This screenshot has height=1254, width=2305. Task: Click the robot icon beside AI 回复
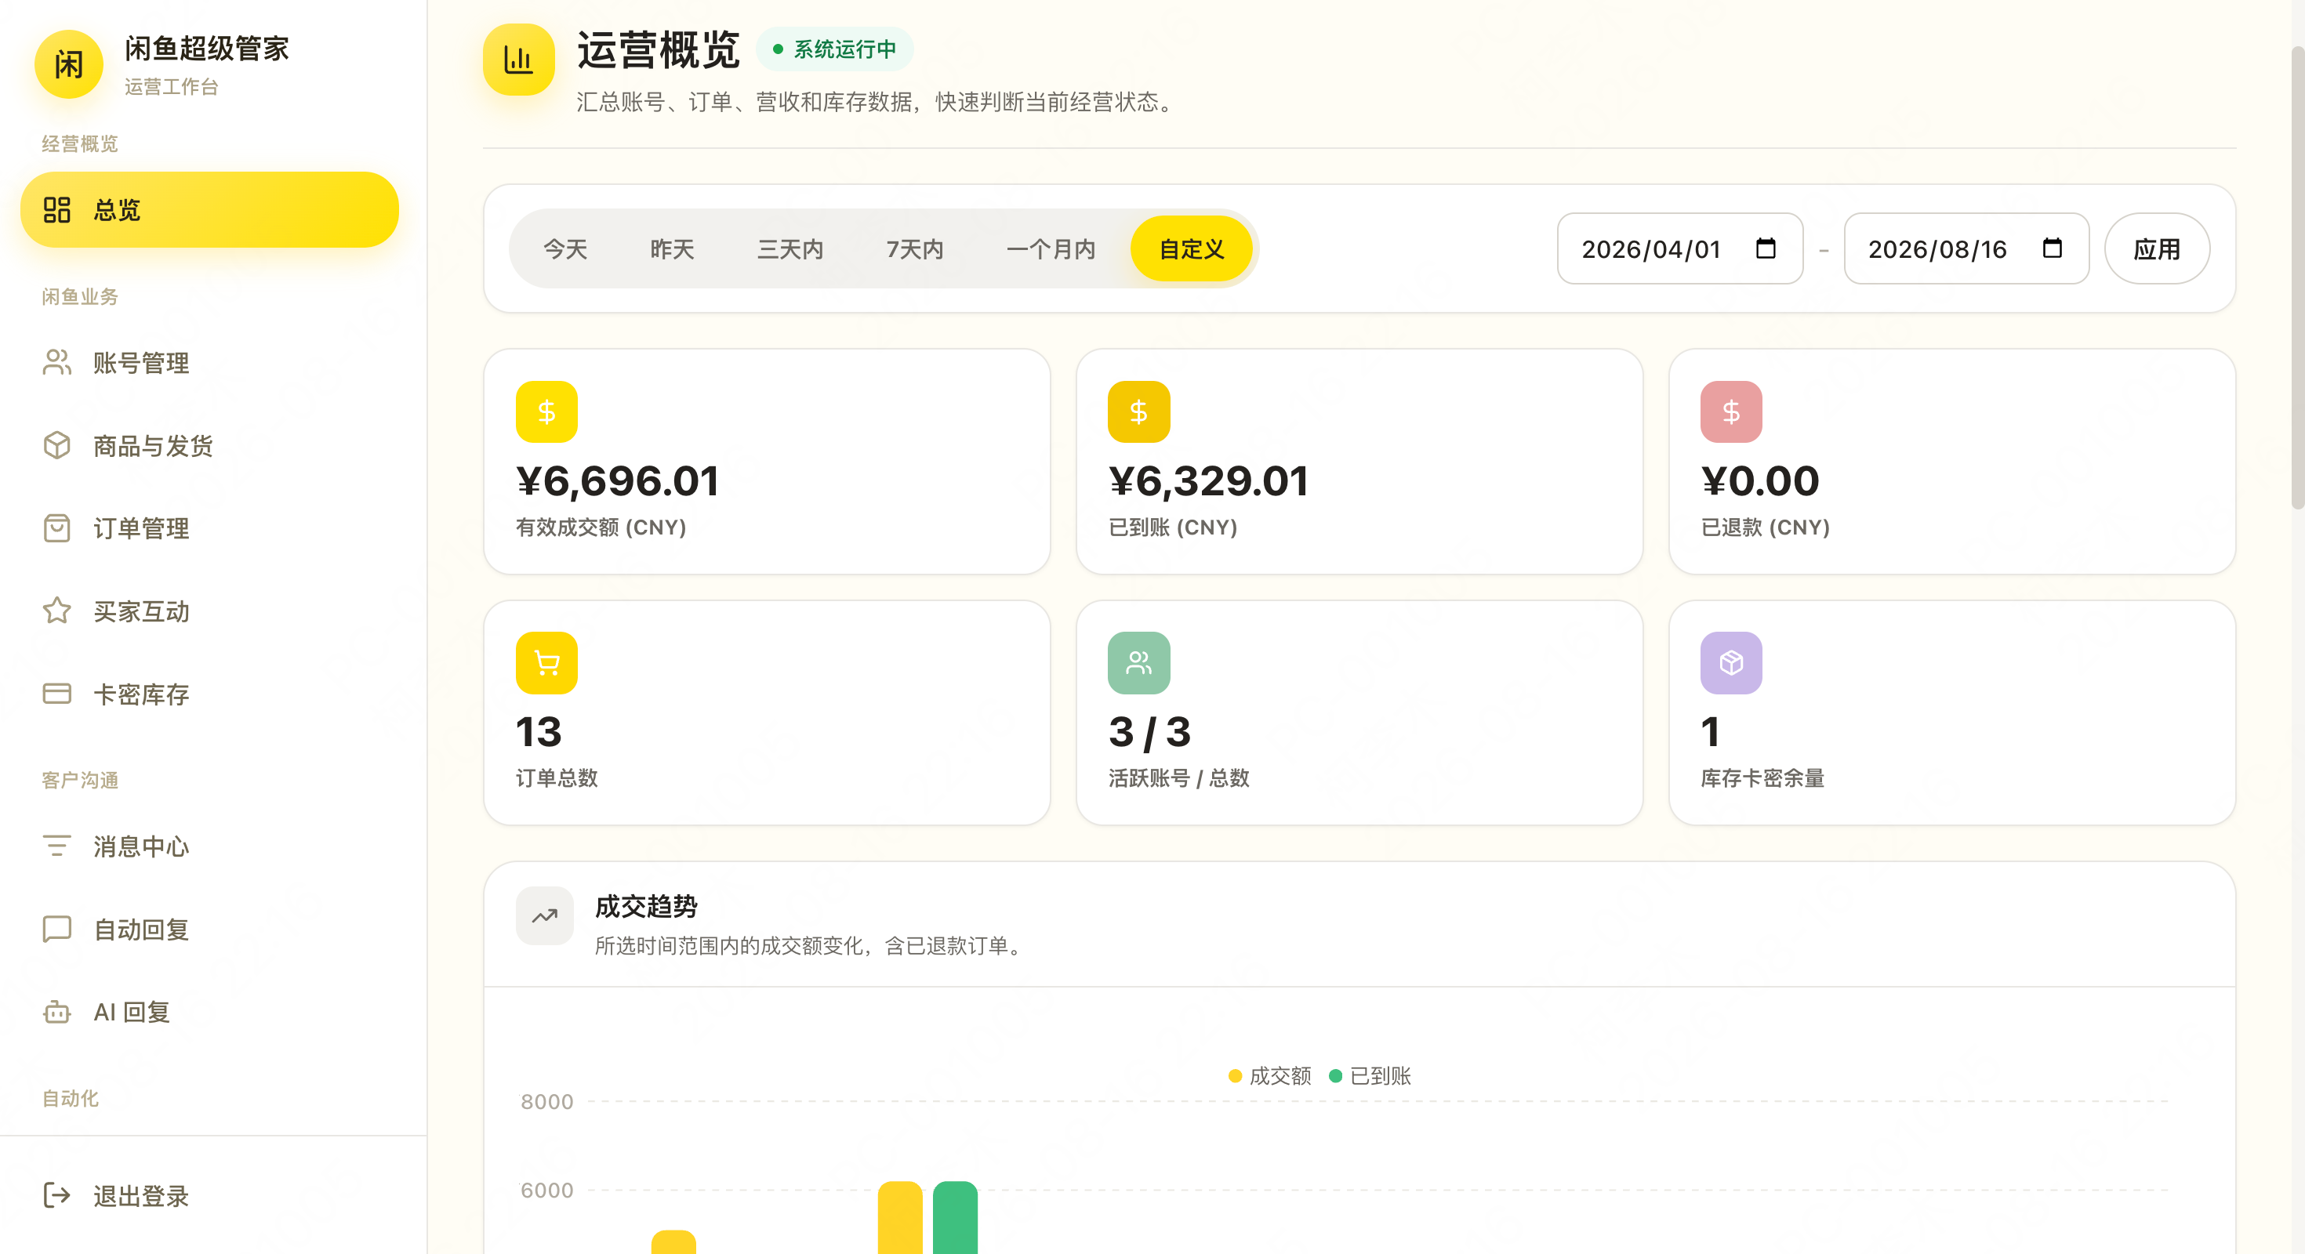point(56,1012)
